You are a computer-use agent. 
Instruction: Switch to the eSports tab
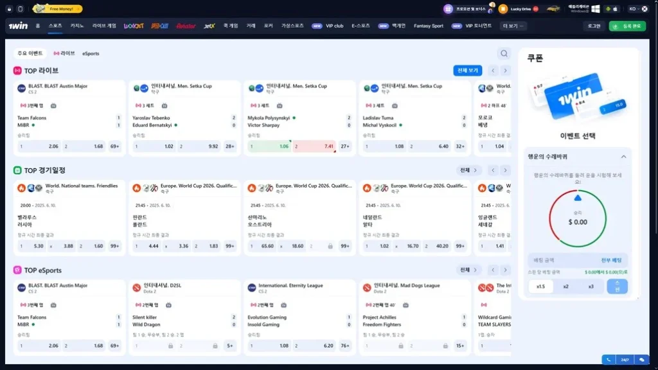tap(91, 53)
